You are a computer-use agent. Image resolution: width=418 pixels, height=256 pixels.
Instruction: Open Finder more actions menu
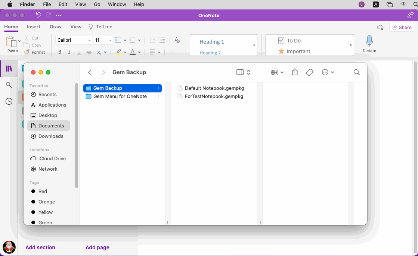pos(328,72)
